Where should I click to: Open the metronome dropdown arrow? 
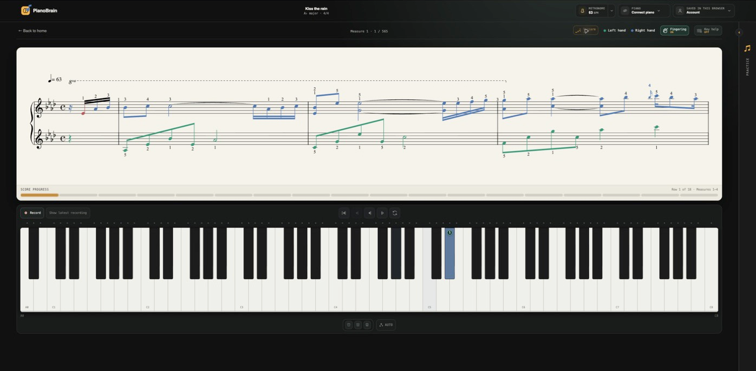[x=612, y=10]
